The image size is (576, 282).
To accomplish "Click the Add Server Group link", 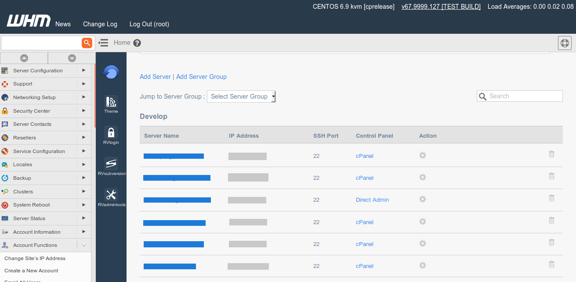I will 201,77.
